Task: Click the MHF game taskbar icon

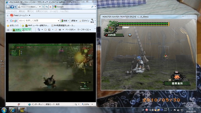Action: click(22, 110)
